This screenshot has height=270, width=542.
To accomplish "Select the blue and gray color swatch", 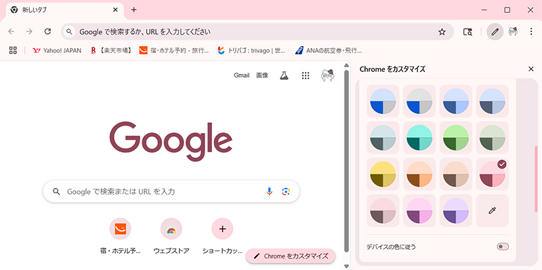I will [419, 101].
